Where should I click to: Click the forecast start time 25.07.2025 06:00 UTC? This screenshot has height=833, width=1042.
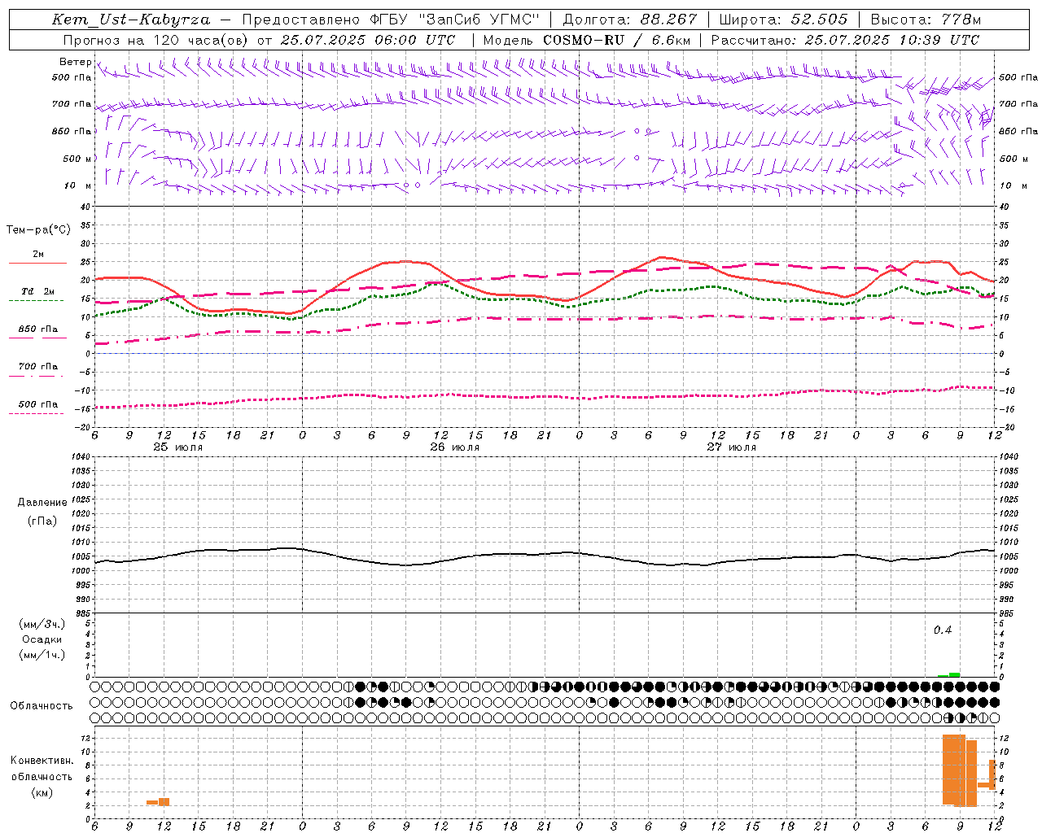367,40
